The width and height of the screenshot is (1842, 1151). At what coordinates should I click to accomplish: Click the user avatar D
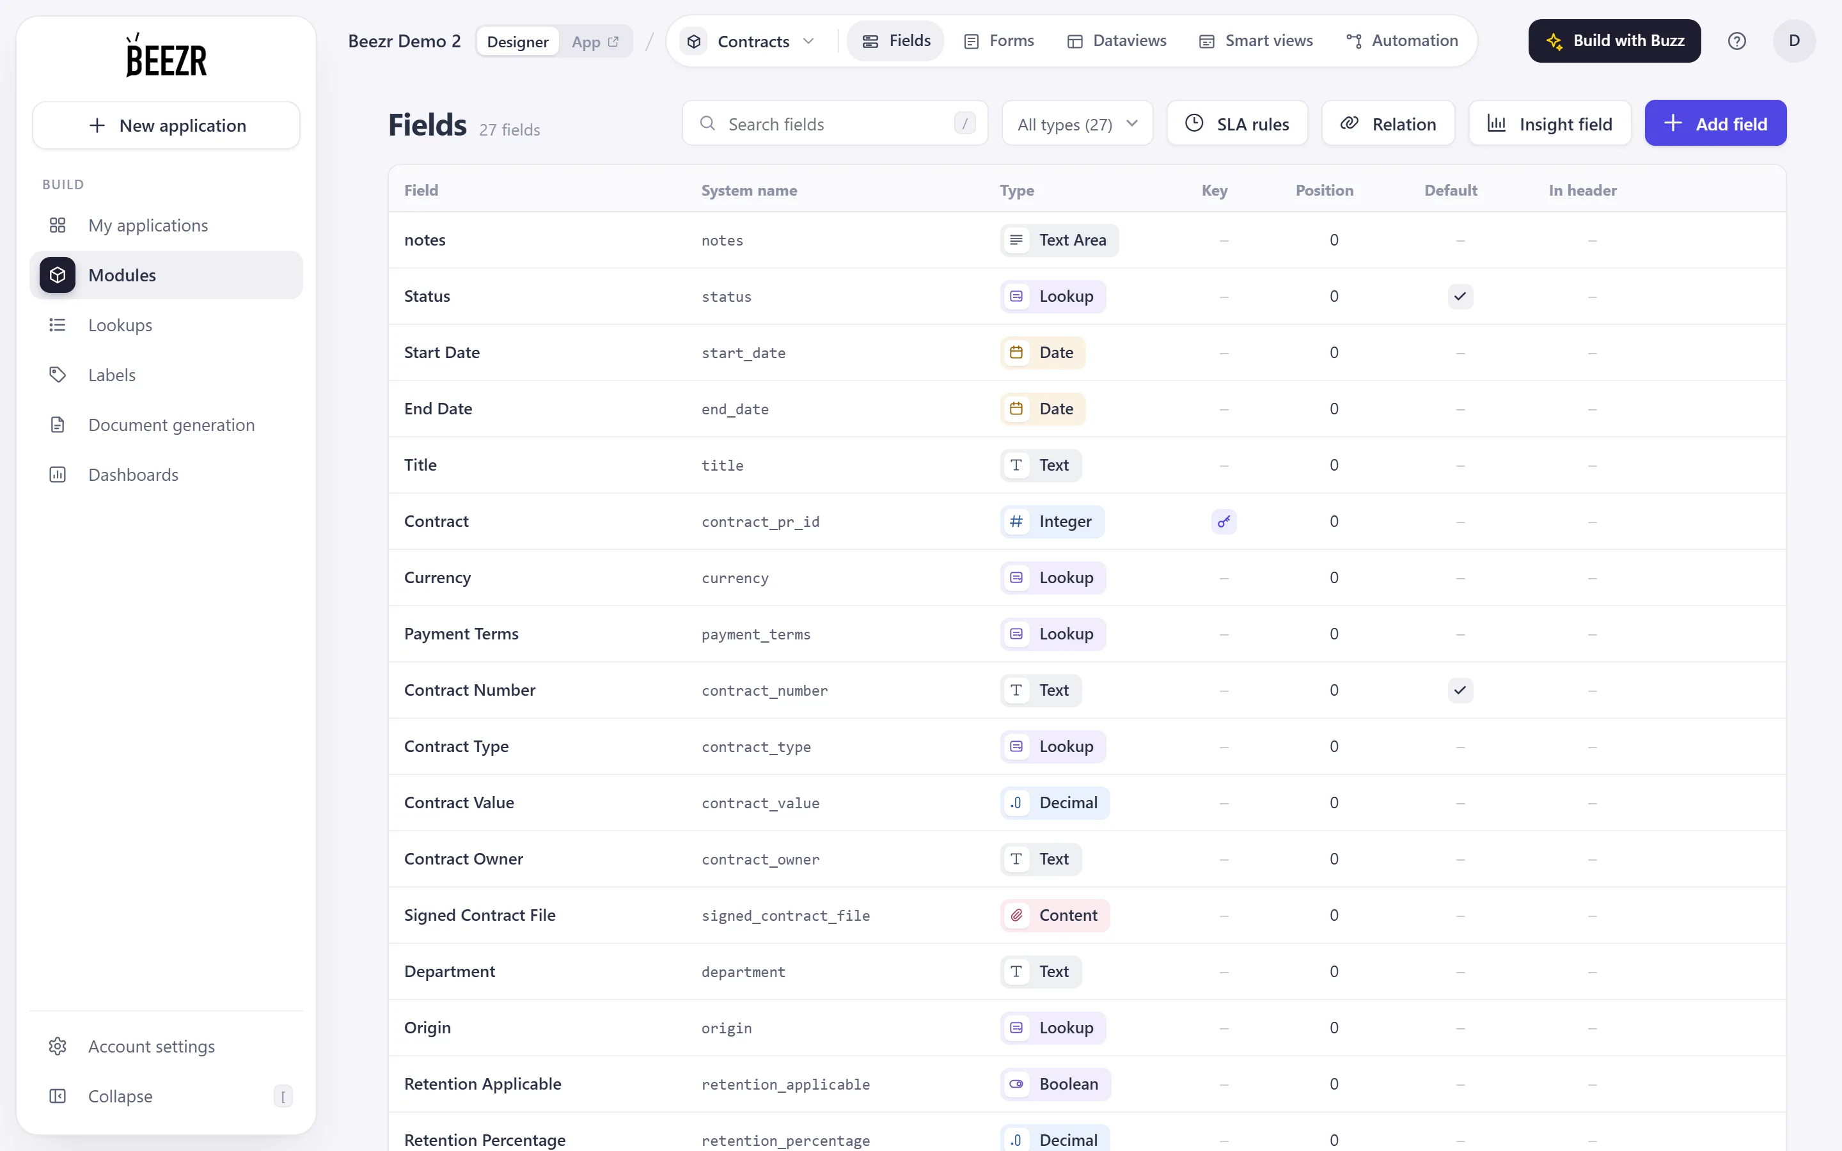pyautogui.click(x=1794, y=41)
